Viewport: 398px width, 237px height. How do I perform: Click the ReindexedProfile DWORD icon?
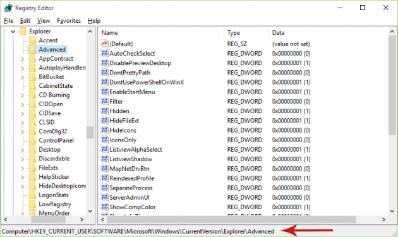[104, 178]
